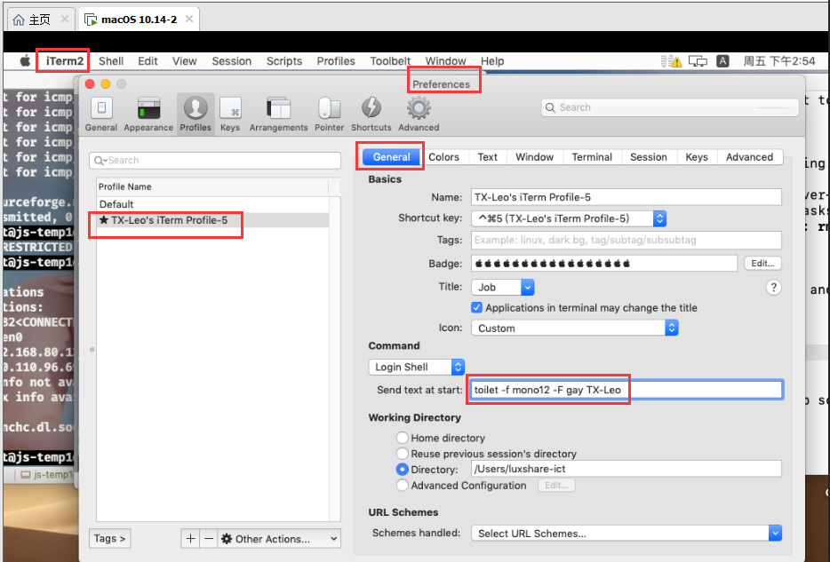The height and width of the screenshot is (562, 830).
Task: Open the Help menu
Action: (x=492, y=60)
